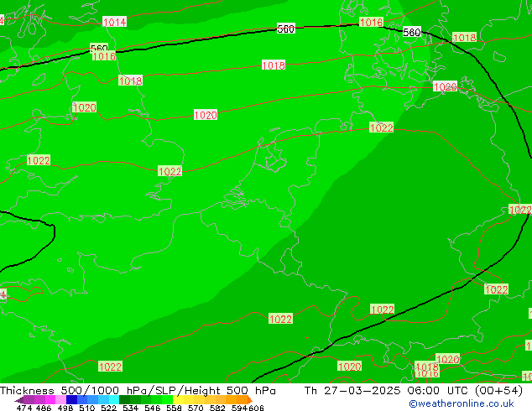Click the 1020 label over the eastern Alps
The image size is (532, 411).
(x=448, y=359)
